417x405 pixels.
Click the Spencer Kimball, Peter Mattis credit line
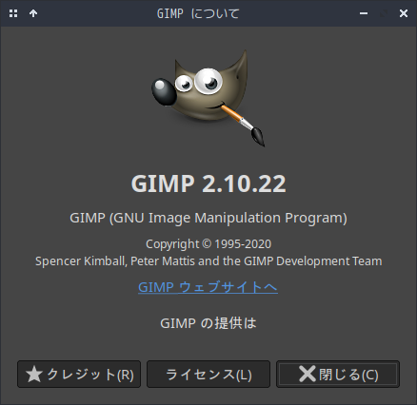(208, 261)
